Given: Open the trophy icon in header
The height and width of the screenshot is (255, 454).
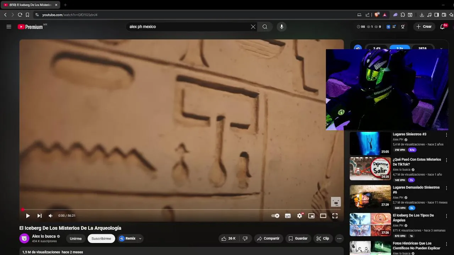Looking at the screenshot, I should [403, 27].
